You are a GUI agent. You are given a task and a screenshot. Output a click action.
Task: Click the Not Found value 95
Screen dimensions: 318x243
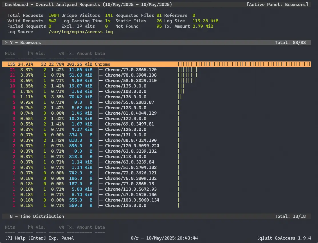159,26
